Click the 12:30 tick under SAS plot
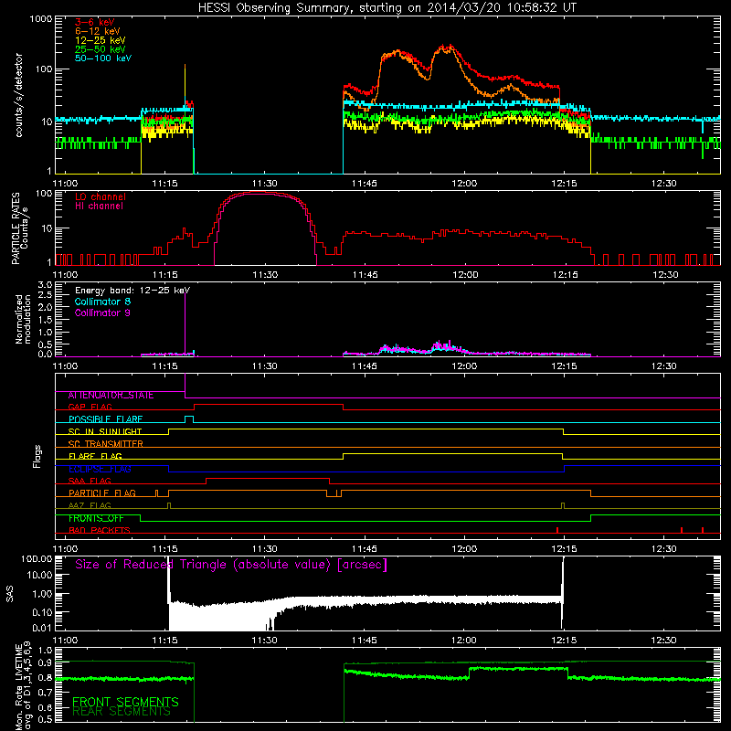Image resolution: width=731 pixels, height=731 pixels. click(663, 641)
